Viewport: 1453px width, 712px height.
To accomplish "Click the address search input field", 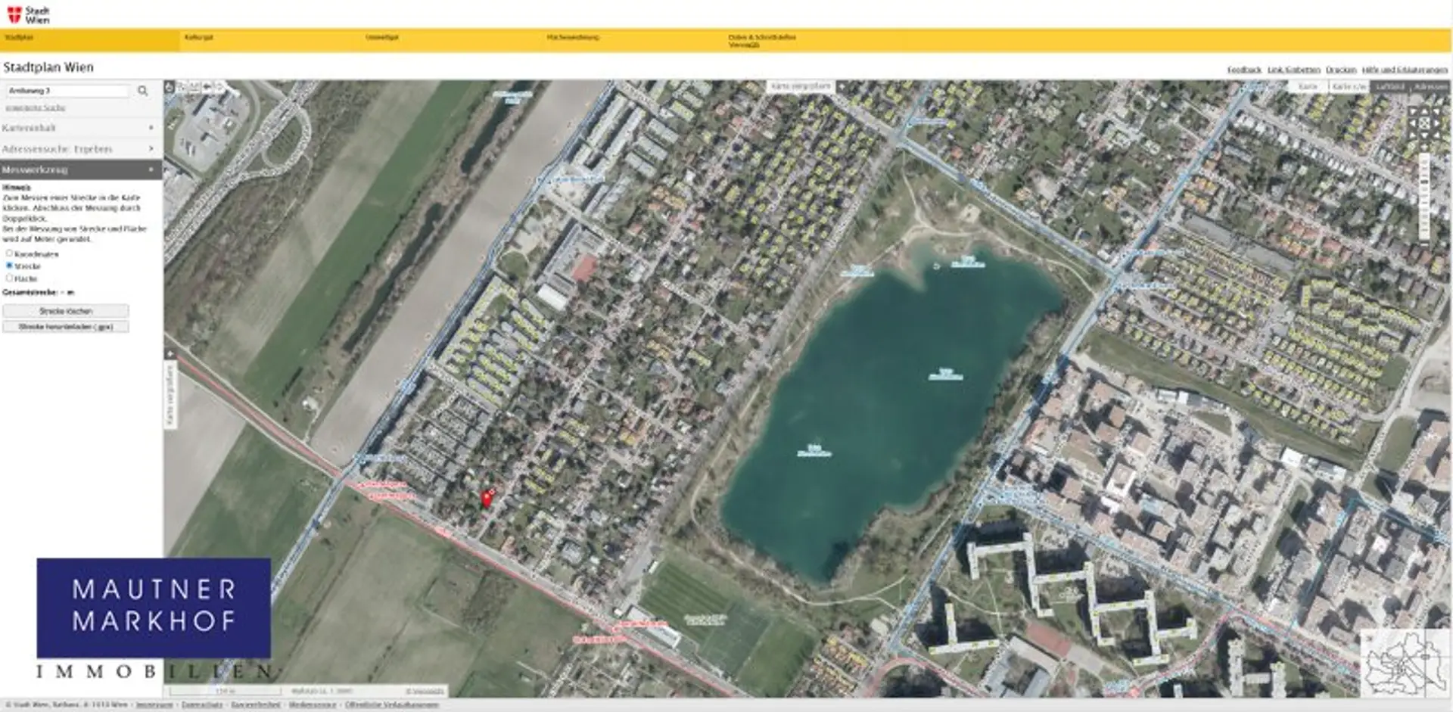I will (67, 91).
